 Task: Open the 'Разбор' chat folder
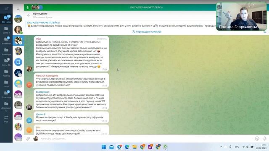(6, 73)
